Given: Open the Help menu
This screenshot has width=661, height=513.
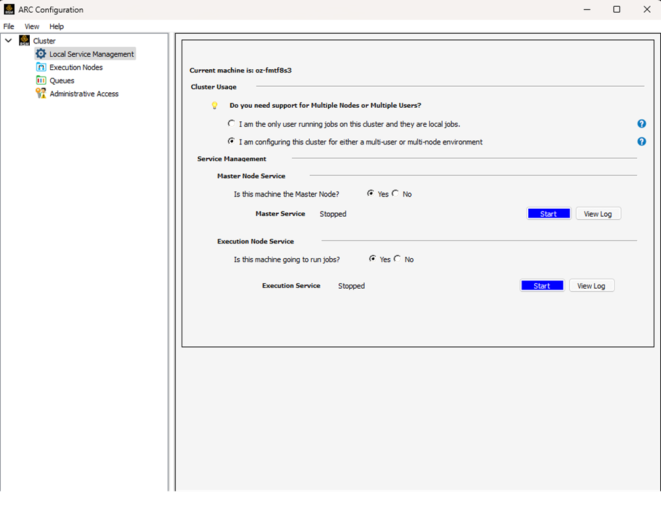Looking at the screenshot, I should [x=57, y=26].
